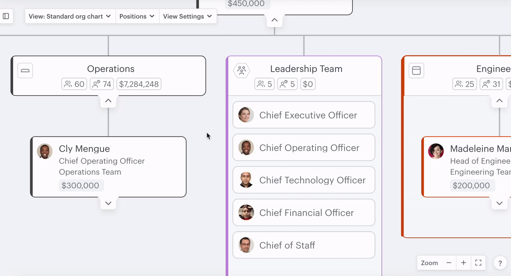Open the Positions dropdown
The height and width of the screenshot is (276, 511).
[137, 16]
